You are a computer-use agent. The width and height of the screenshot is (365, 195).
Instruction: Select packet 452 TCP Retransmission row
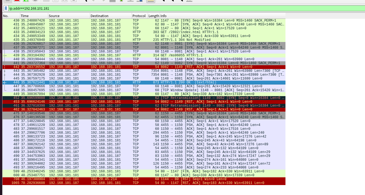coord(144,98)
